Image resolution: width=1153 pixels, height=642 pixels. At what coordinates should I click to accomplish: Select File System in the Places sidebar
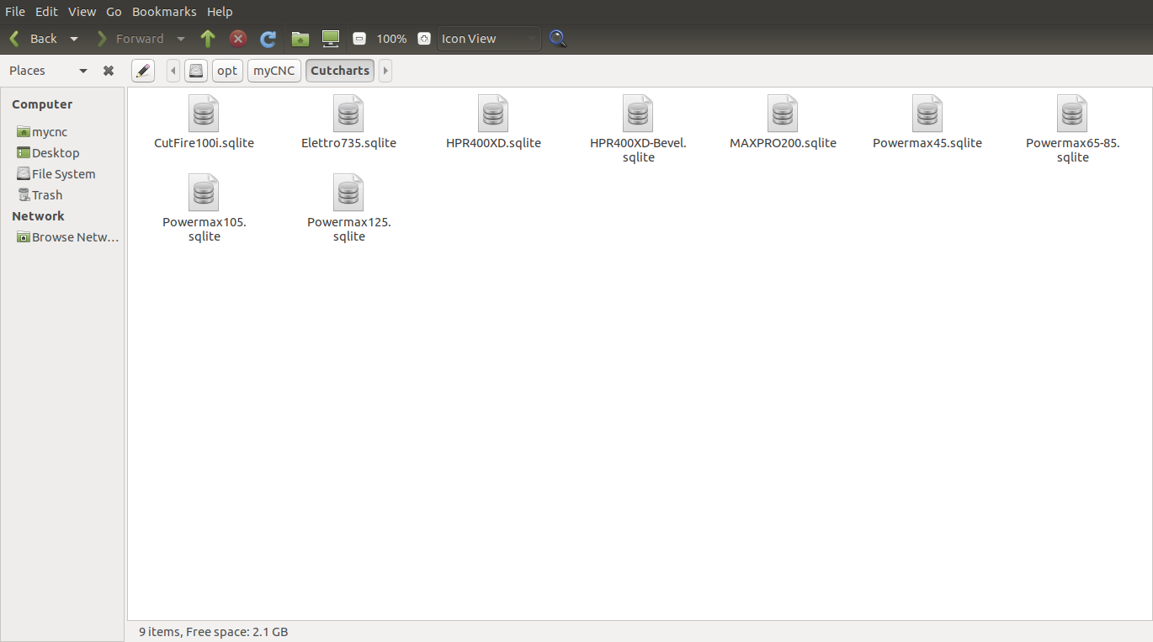tap(63, 174)
